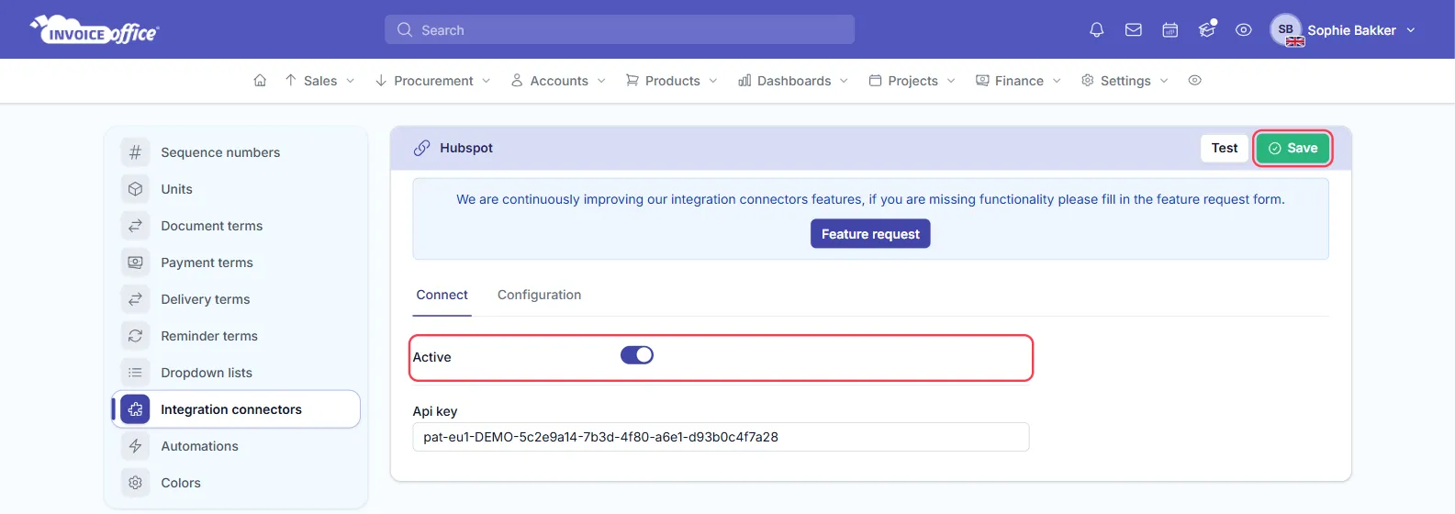Image resolution: width=1455 pixels, height=514 pixels.
Task: Expand the Sales menu
Action: coord(319,81)
